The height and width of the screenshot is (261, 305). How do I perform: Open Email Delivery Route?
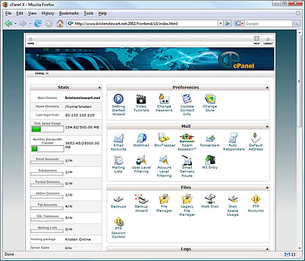click(187, 160)
